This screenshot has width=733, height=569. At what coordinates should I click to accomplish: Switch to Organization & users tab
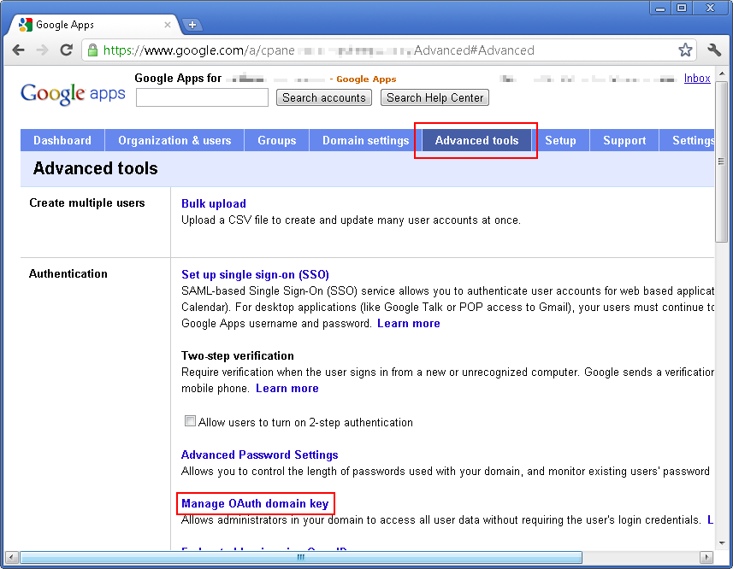(174, 140)
